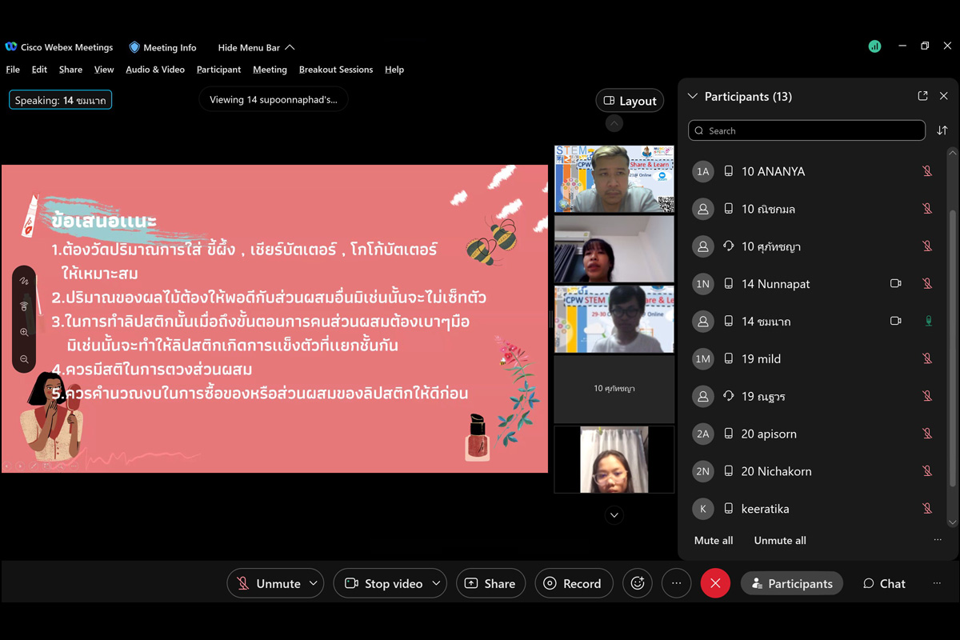
Task: Toggle the Unmute microphone button
Action: [x=267, y=583]
